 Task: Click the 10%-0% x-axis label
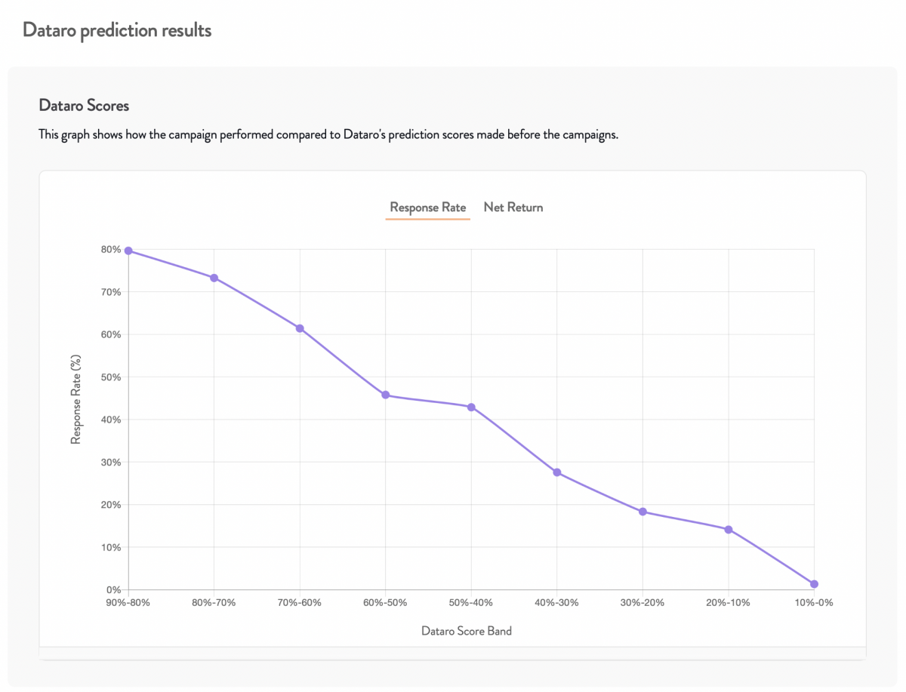[814, 603]
